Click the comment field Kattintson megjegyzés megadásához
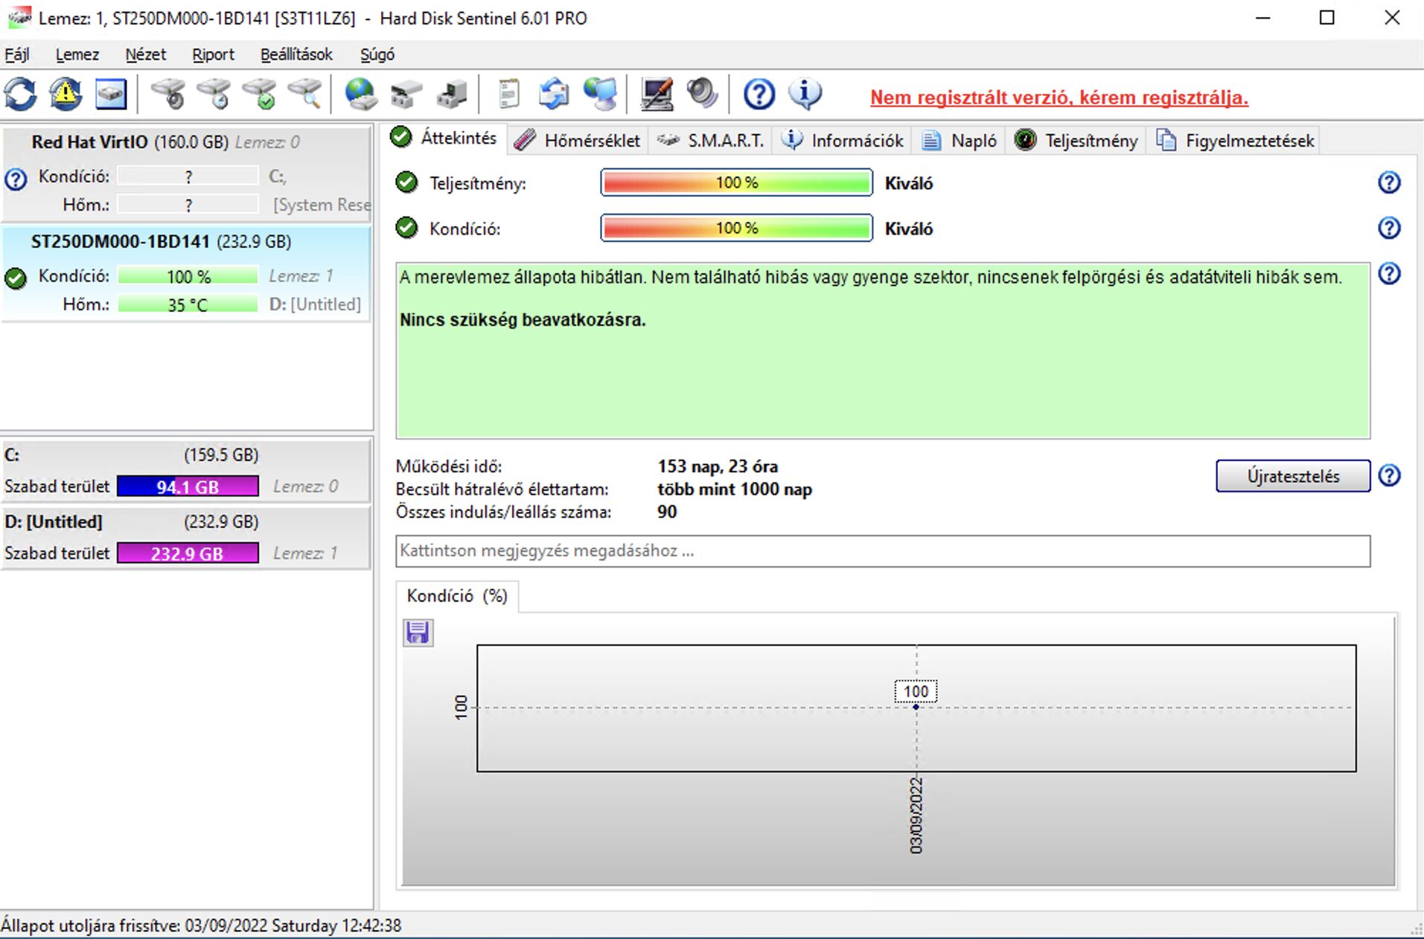Viewport: 1424px width, 939px height. point(883,551)
